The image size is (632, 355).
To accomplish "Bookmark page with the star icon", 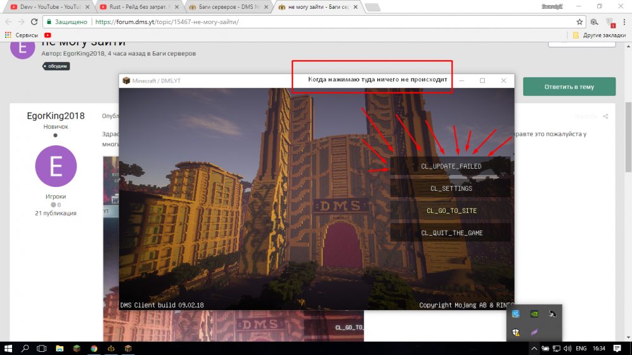I will coord(579,21).
